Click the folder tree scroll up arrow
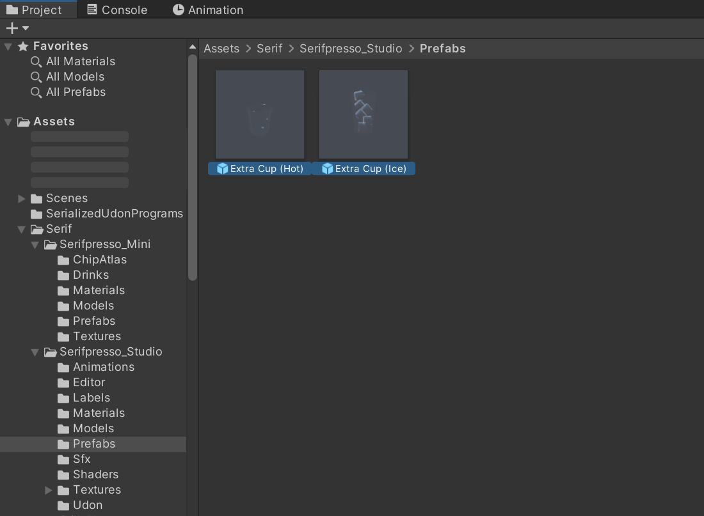 [x=193, y=47]
